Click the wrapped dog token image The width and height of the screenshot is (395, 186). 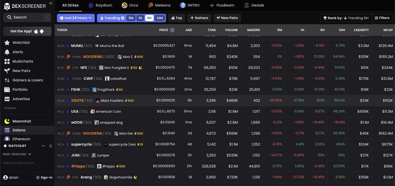(97, 122)
